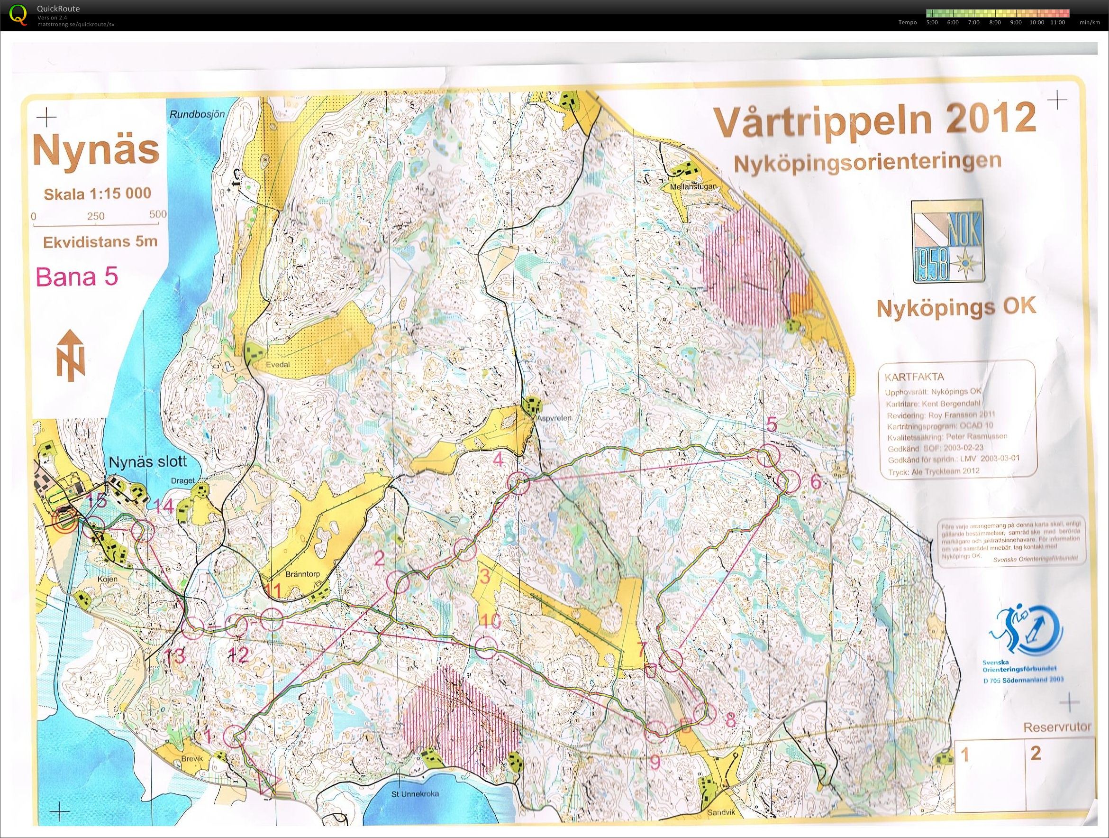The image size is (1109, 838).
Task: Click the Nyköpingsorienteringen subtitle
Action: 868,163
